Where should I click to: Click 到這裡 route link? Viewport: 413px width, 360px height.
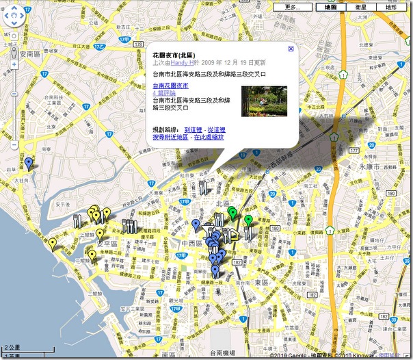pos(193,130)
